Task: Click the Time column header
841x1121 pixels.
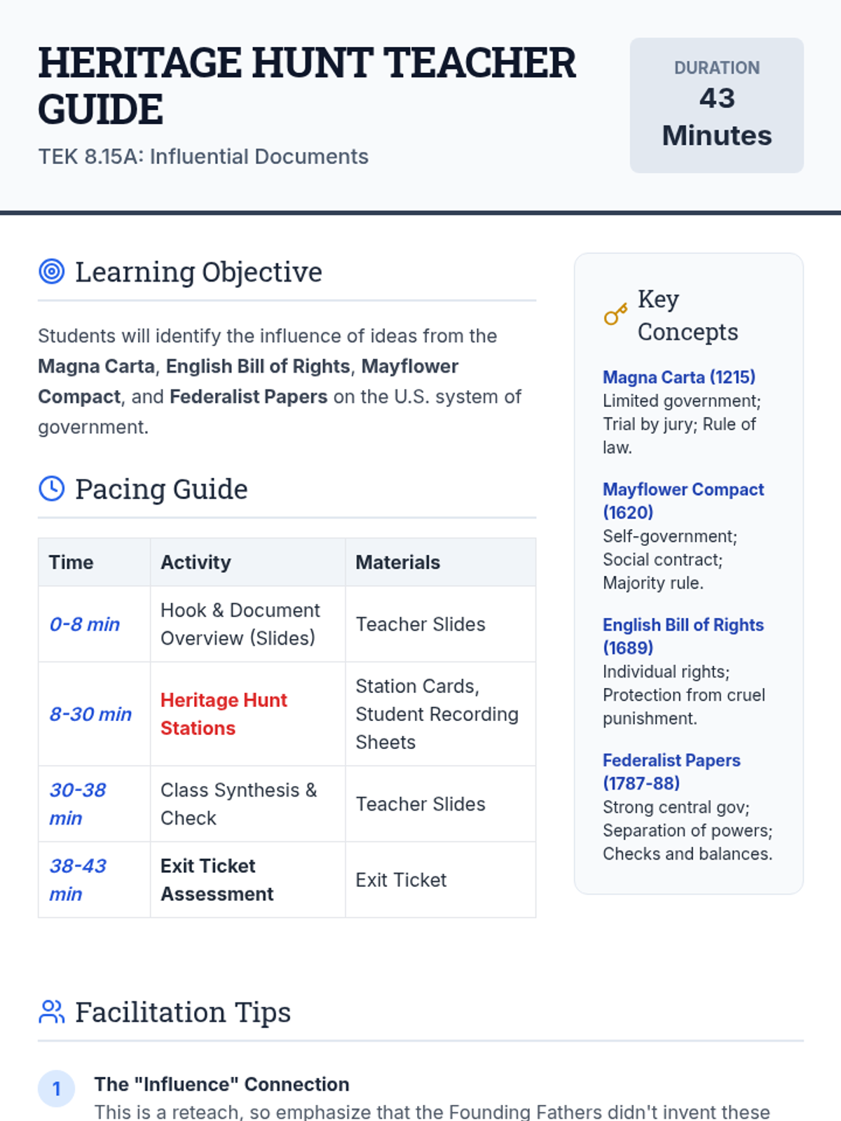Action: [71, 562]
